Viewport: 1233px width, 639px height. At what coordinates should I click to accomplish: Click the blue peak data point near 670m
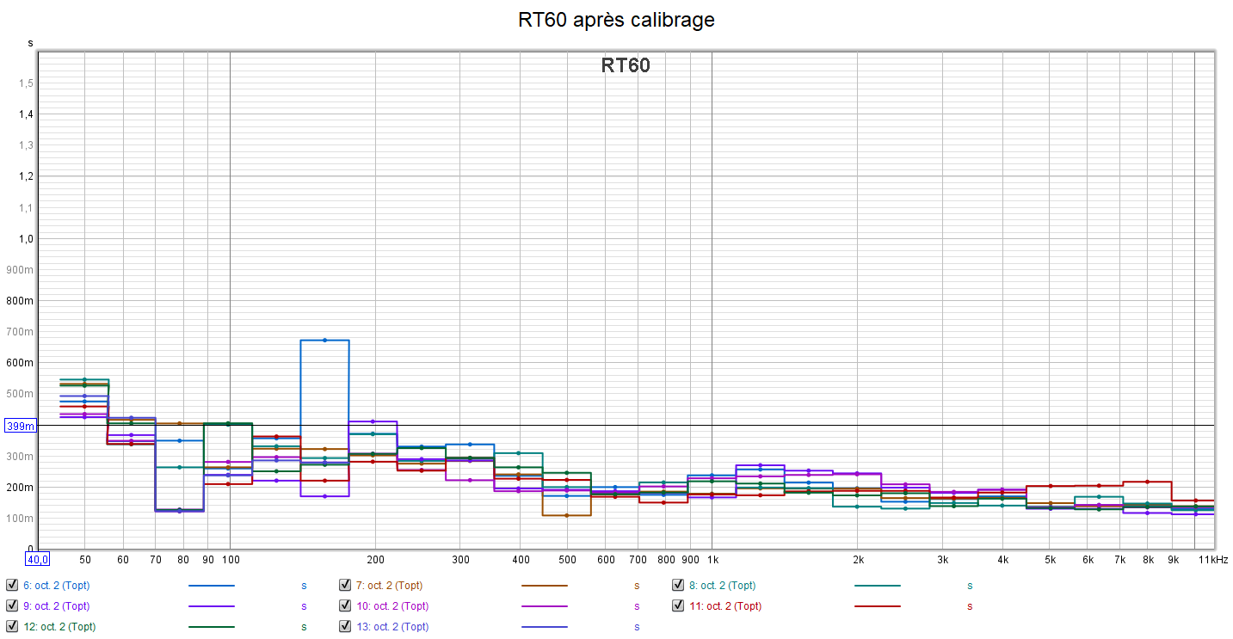[x=324, y=341]
